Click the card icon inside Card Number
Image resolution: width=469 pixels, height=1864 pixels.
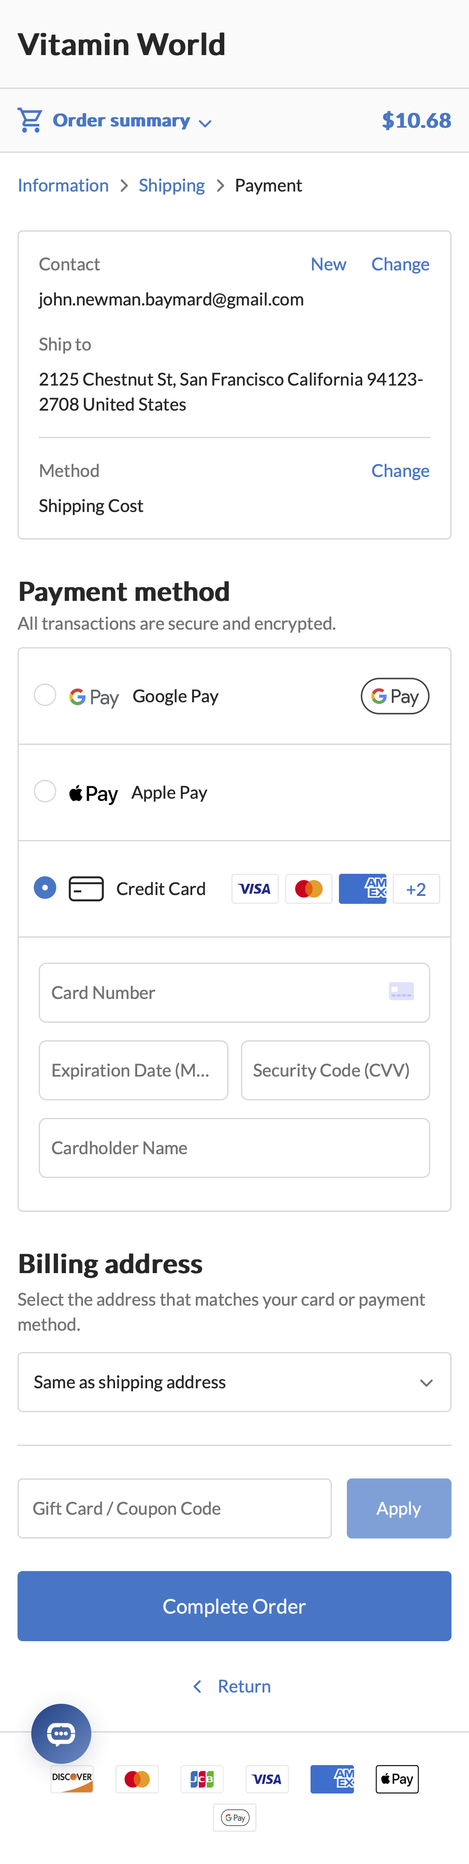click(x=401, y=991)
